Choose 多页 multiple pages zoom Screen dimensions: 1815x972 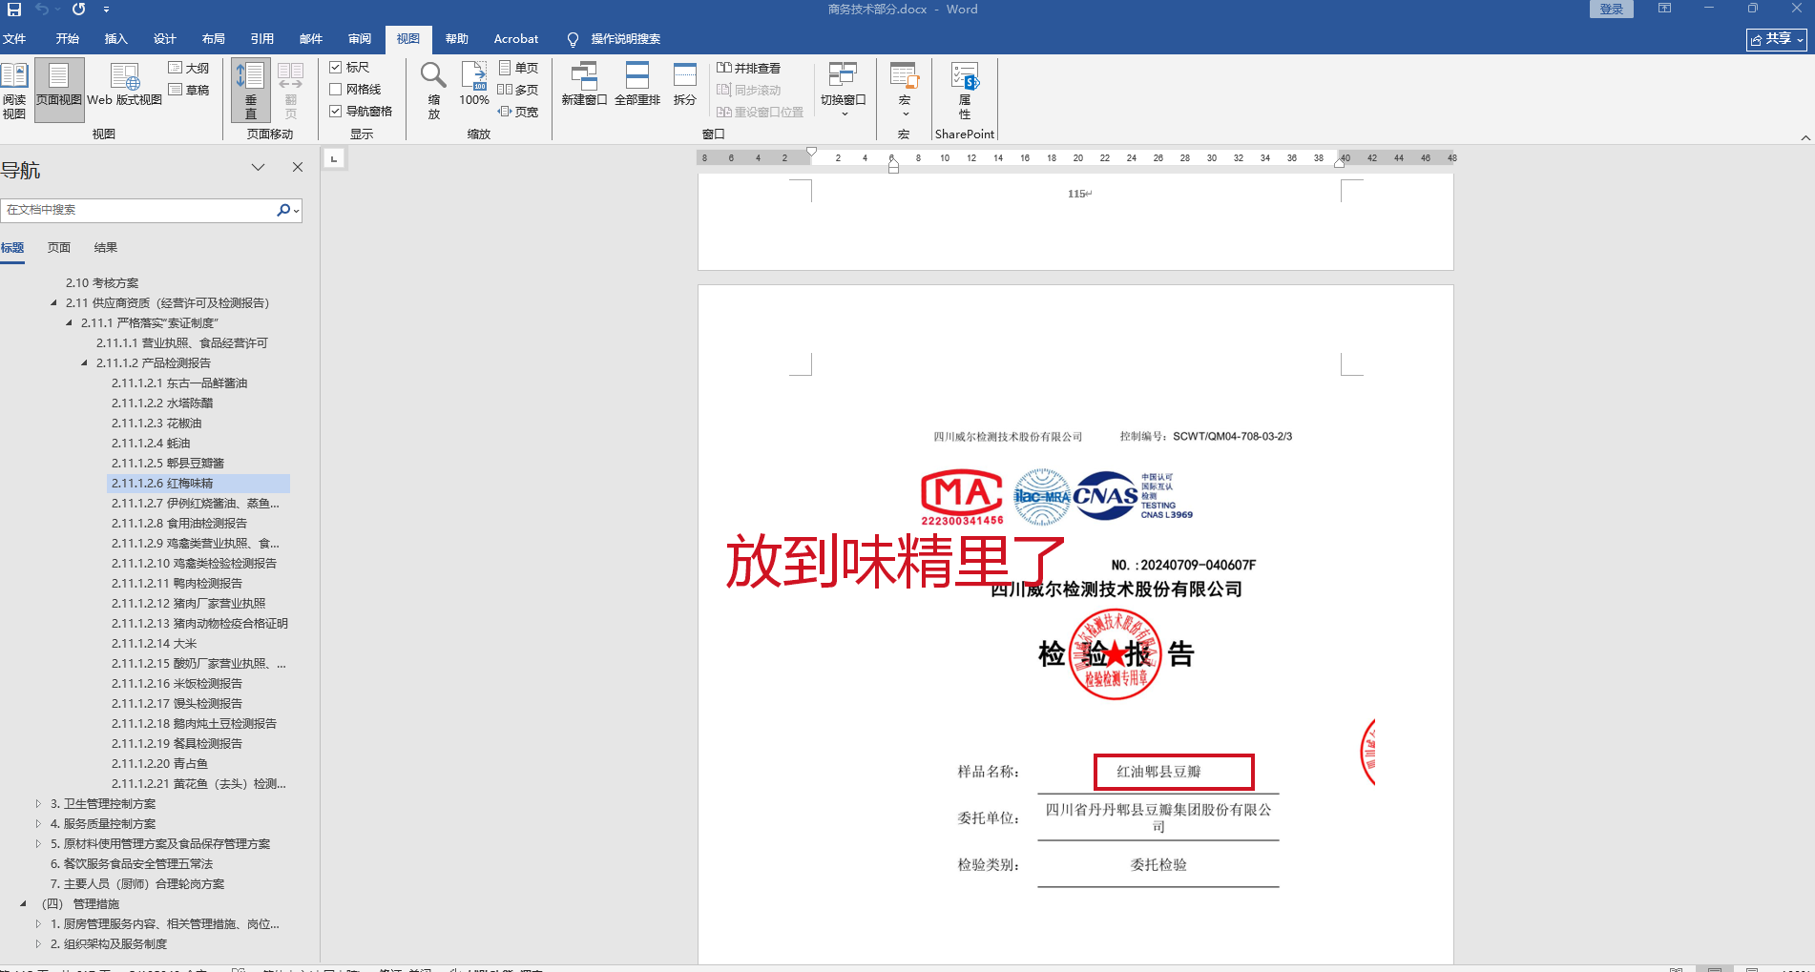point(518,90)
